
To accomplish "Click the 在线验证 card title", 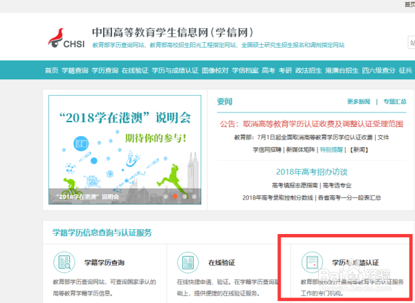I will [221, 262].
